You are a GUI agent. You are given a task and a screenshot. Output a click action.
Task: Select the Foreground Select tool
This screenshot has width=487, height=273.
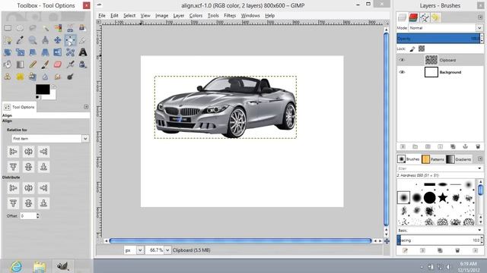[83, 28]
